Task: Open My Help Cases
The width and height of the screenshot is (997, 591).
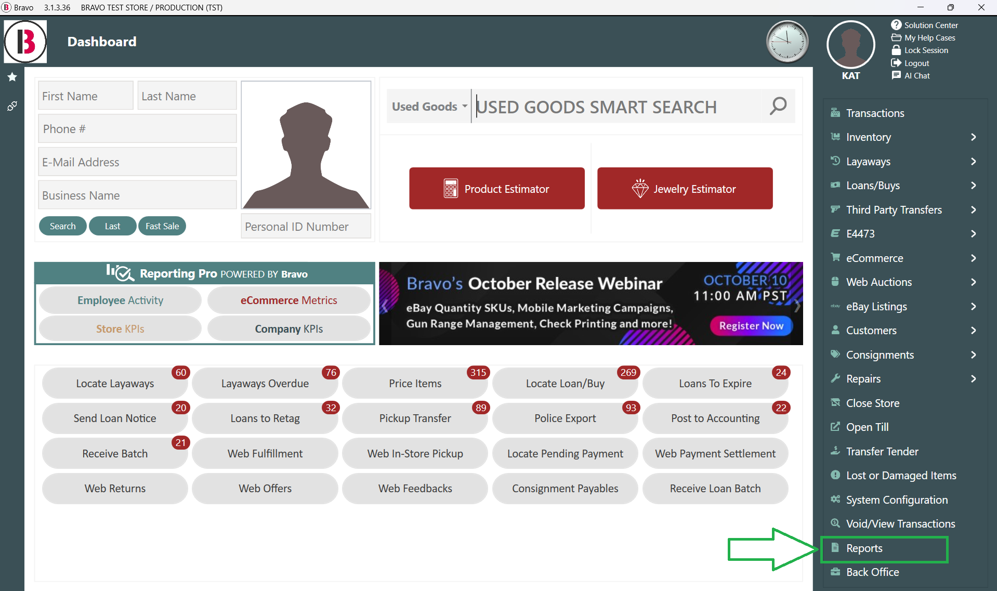Action: coord(924,37)
